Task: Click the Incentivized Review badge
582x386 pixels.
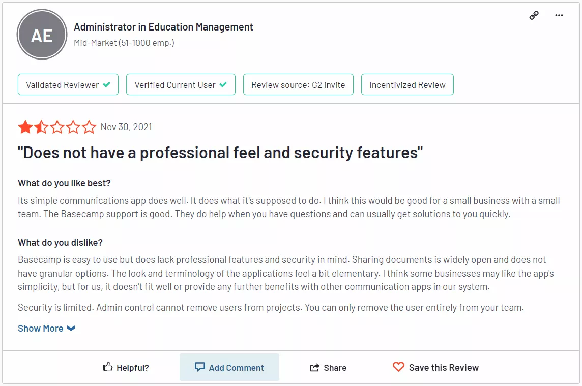Action: [408, 84]
